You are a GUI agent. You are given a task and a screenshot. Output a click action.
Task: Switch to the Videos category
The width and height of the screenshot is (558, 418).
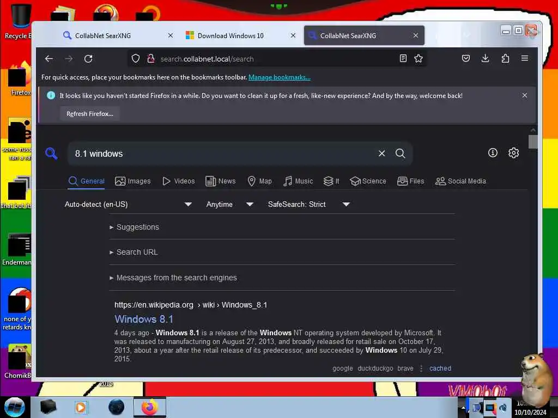(x=179, y=181)
